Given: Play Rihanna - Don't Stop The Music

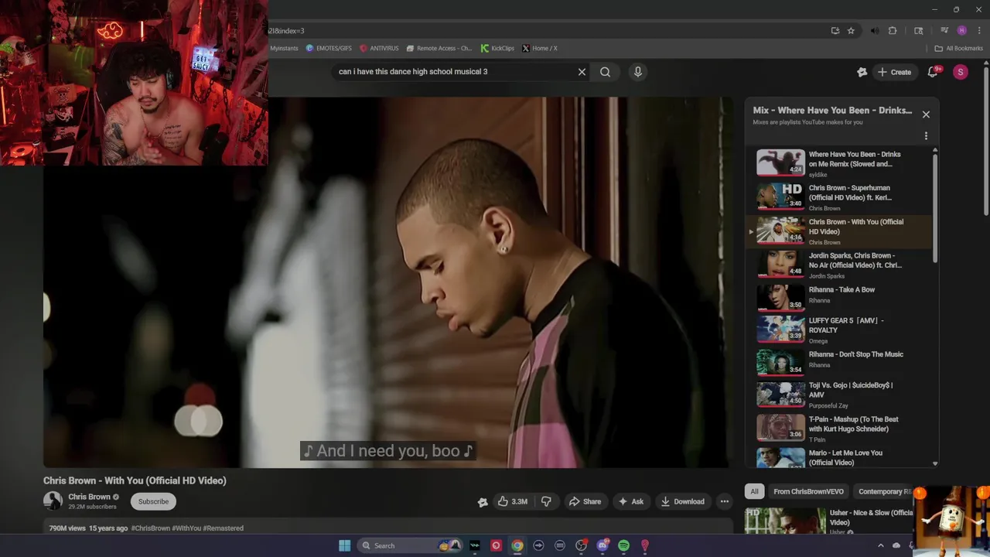Looking at the screenshot, I should coord(839,362).
